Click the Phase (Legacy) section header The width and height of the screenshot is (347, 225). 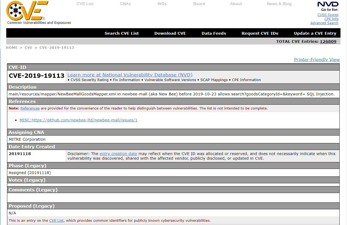click(x=173, y=166)
